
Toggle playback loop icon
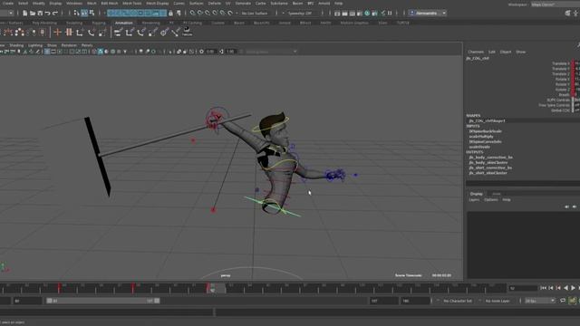tap(563, 301)
